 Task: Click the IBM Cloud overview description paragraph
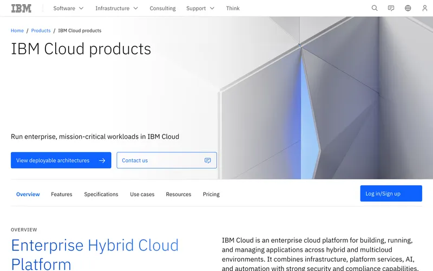pos(320,254)
